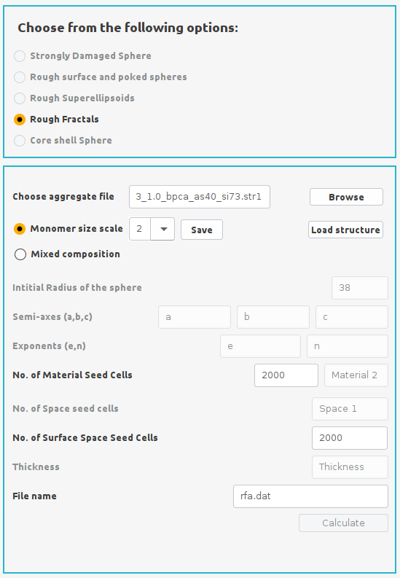Choose the Strongly Damaged Sphere option
Image resolution: width=400 pixels, height=578 pixels.
20,56
